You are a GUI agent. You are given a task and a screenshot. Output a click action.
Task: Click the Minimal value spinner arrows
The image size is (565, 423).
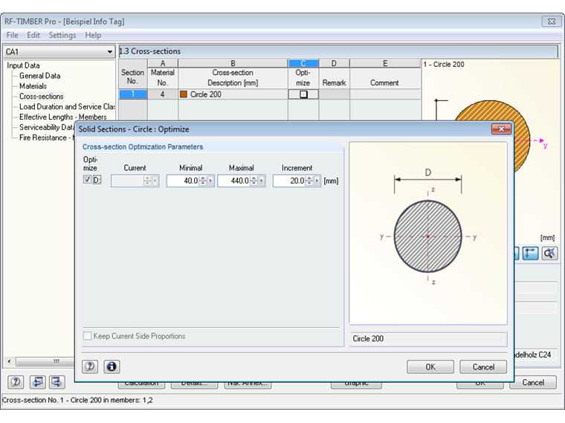click(x=203, y=181)
